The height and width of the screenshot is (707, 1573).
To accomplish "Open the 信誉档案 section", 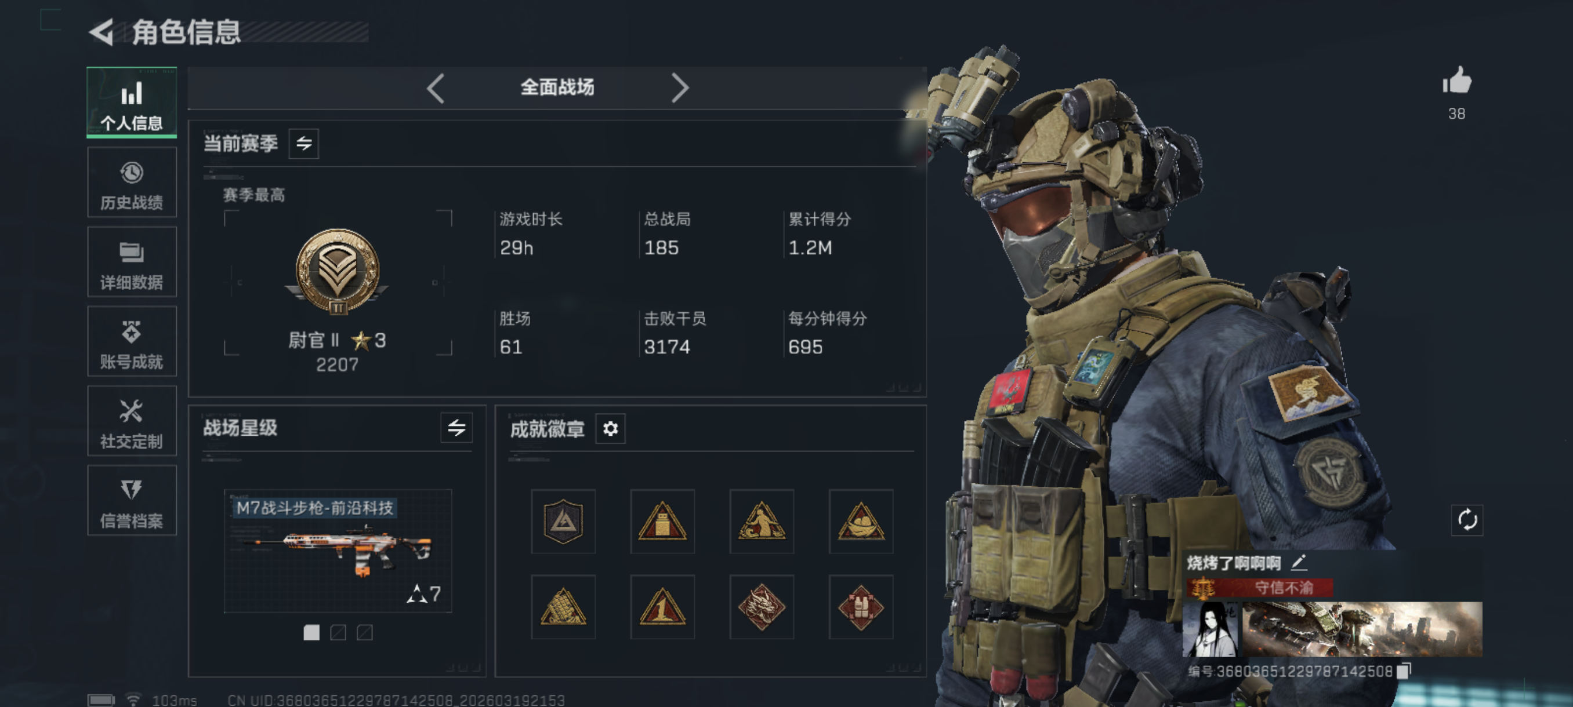I will click(132, 500).
